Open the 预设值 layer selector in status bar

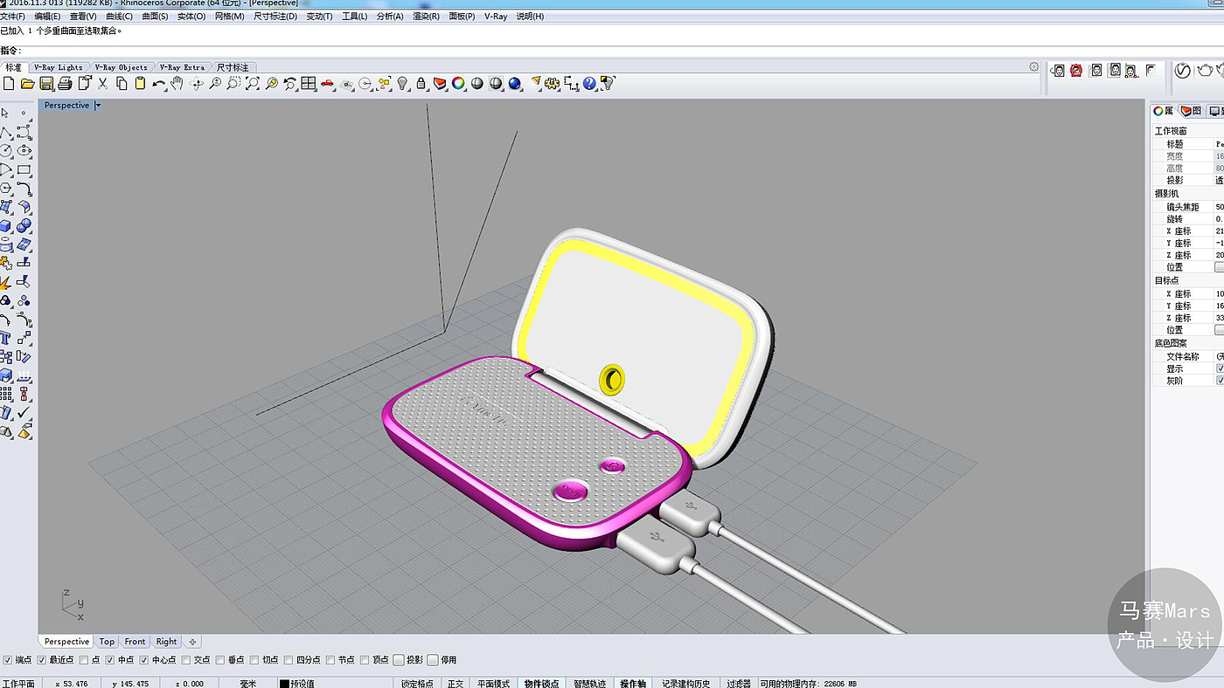pyautogui.click(x=302, y=683)
